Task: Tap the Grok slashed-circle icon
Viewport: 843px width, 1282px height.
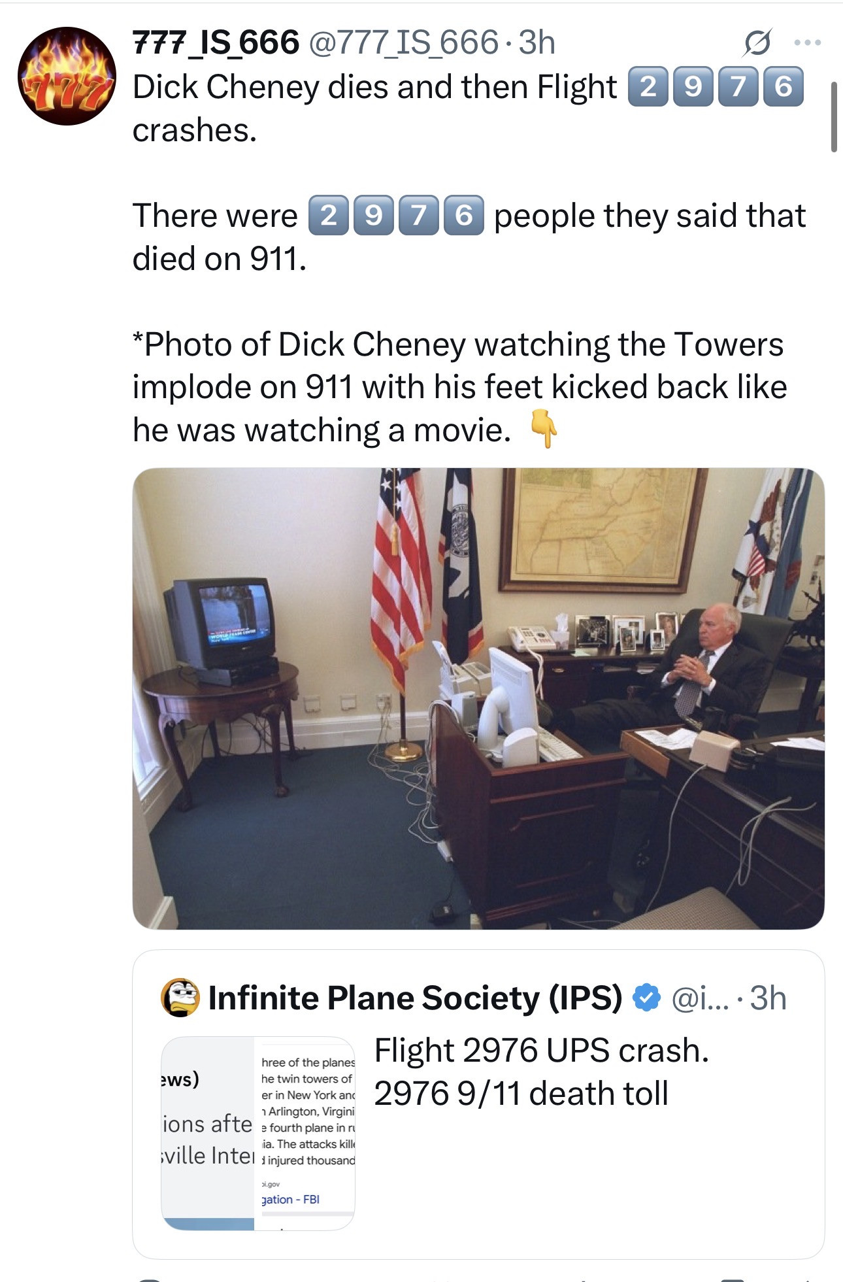Action: 757,43
